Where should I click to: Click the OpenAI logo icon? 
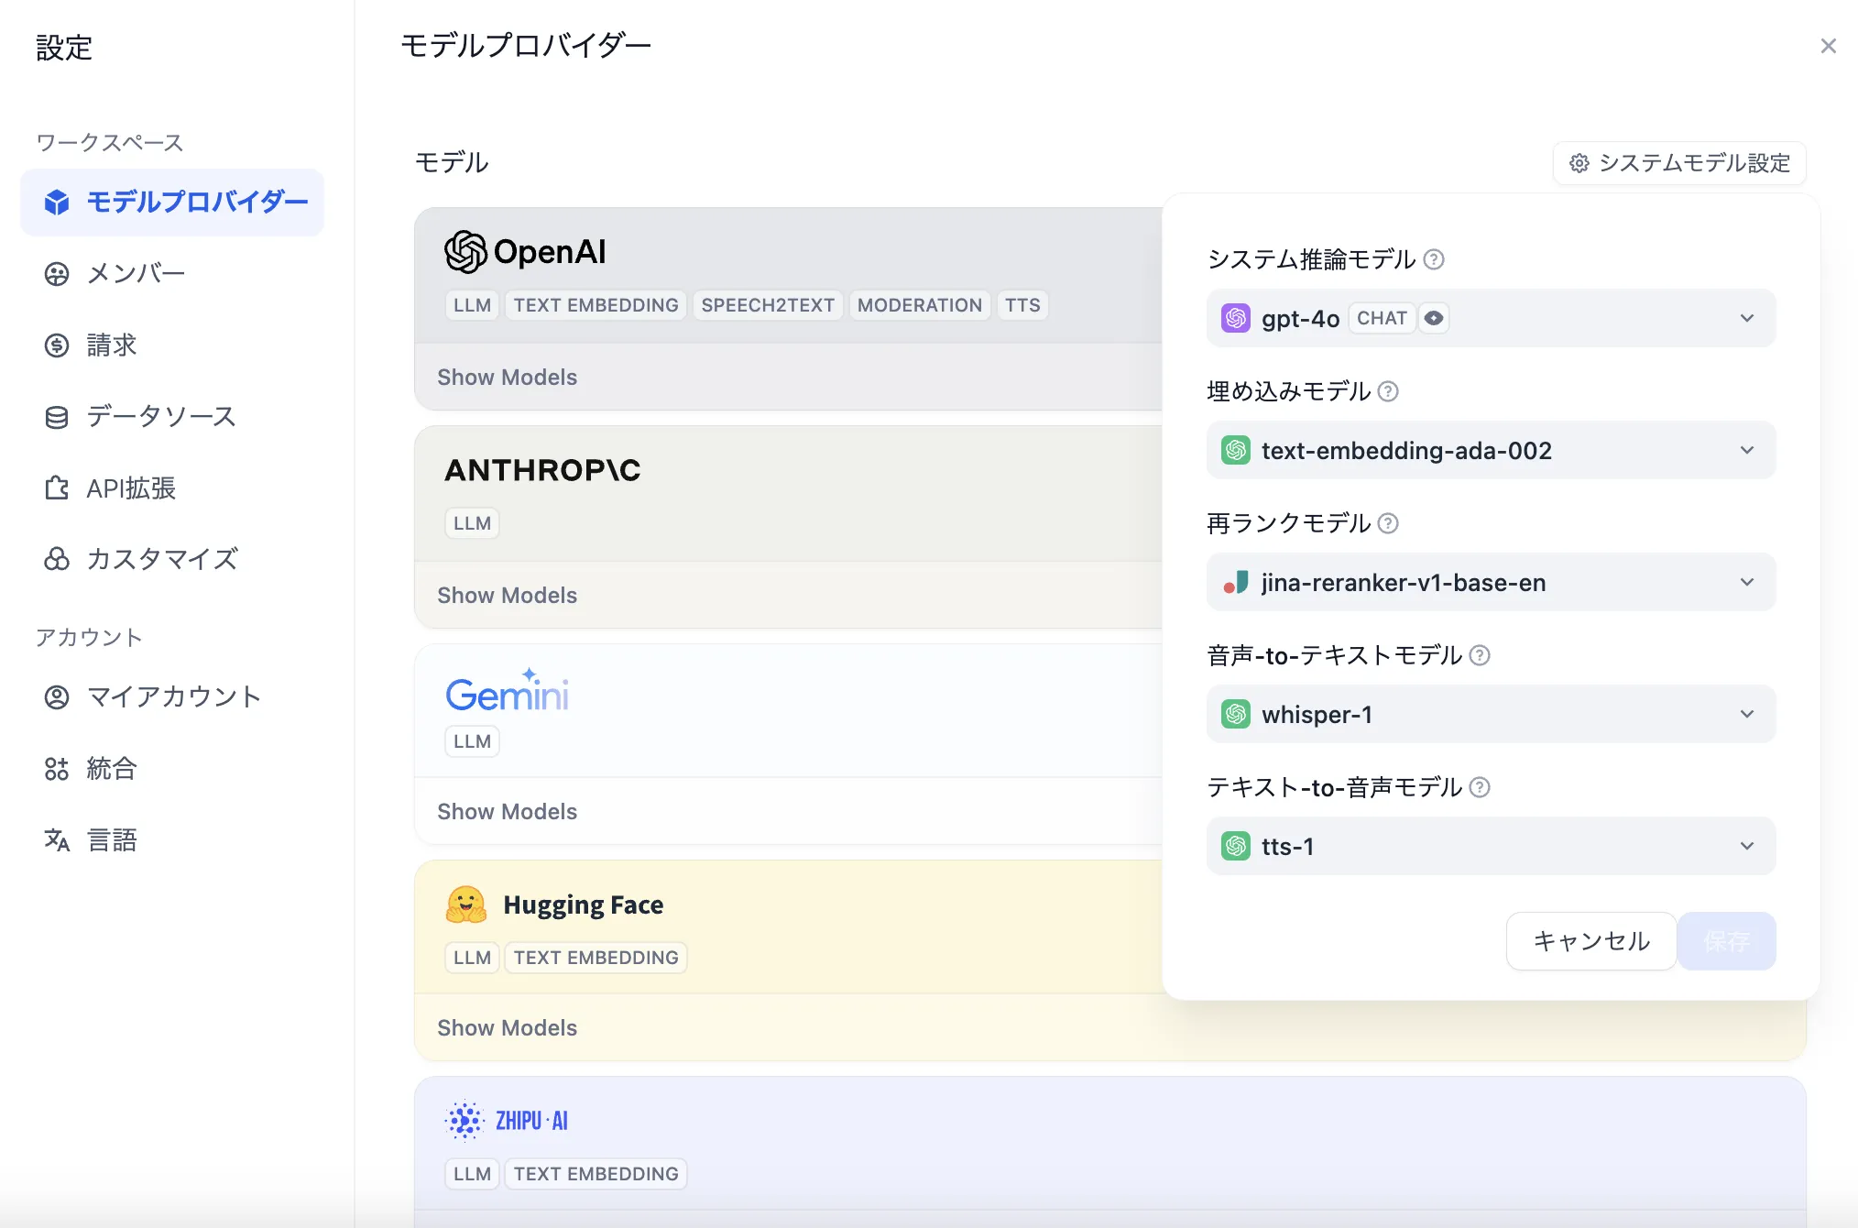coord(465,252)
